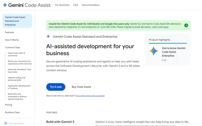Click the green arrow icon in banner
202x126 pixels.
point(186,25)
